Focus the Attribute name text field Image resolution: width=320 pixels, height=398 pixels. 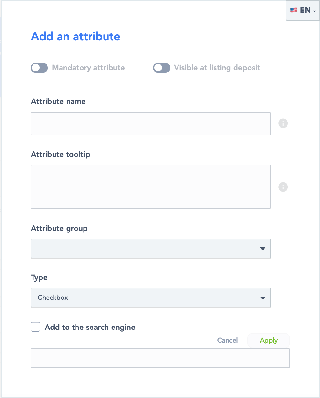coord(150,124)
